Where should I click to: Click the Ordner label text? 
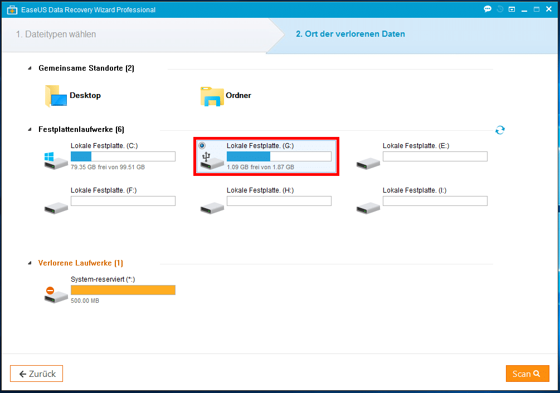pyautogui.click(x=238, y=95)
